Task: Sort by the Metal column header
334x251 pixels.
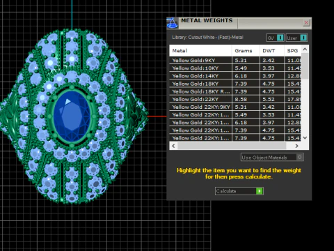Action: 200,51
